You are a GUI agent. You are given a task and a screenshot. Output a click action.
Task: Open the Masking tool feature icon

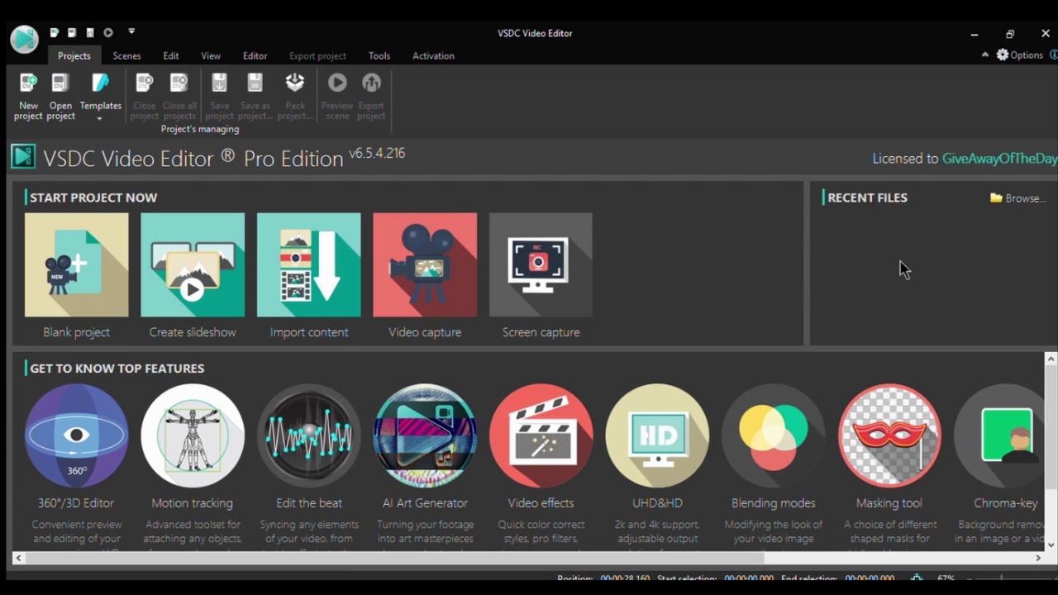click(x=889, y=436)
